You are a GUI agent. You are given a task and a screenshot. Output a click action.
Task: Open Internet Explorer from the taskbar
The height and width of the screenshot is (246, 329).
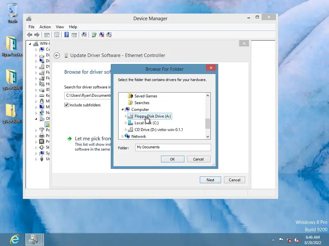coord(15,239)
